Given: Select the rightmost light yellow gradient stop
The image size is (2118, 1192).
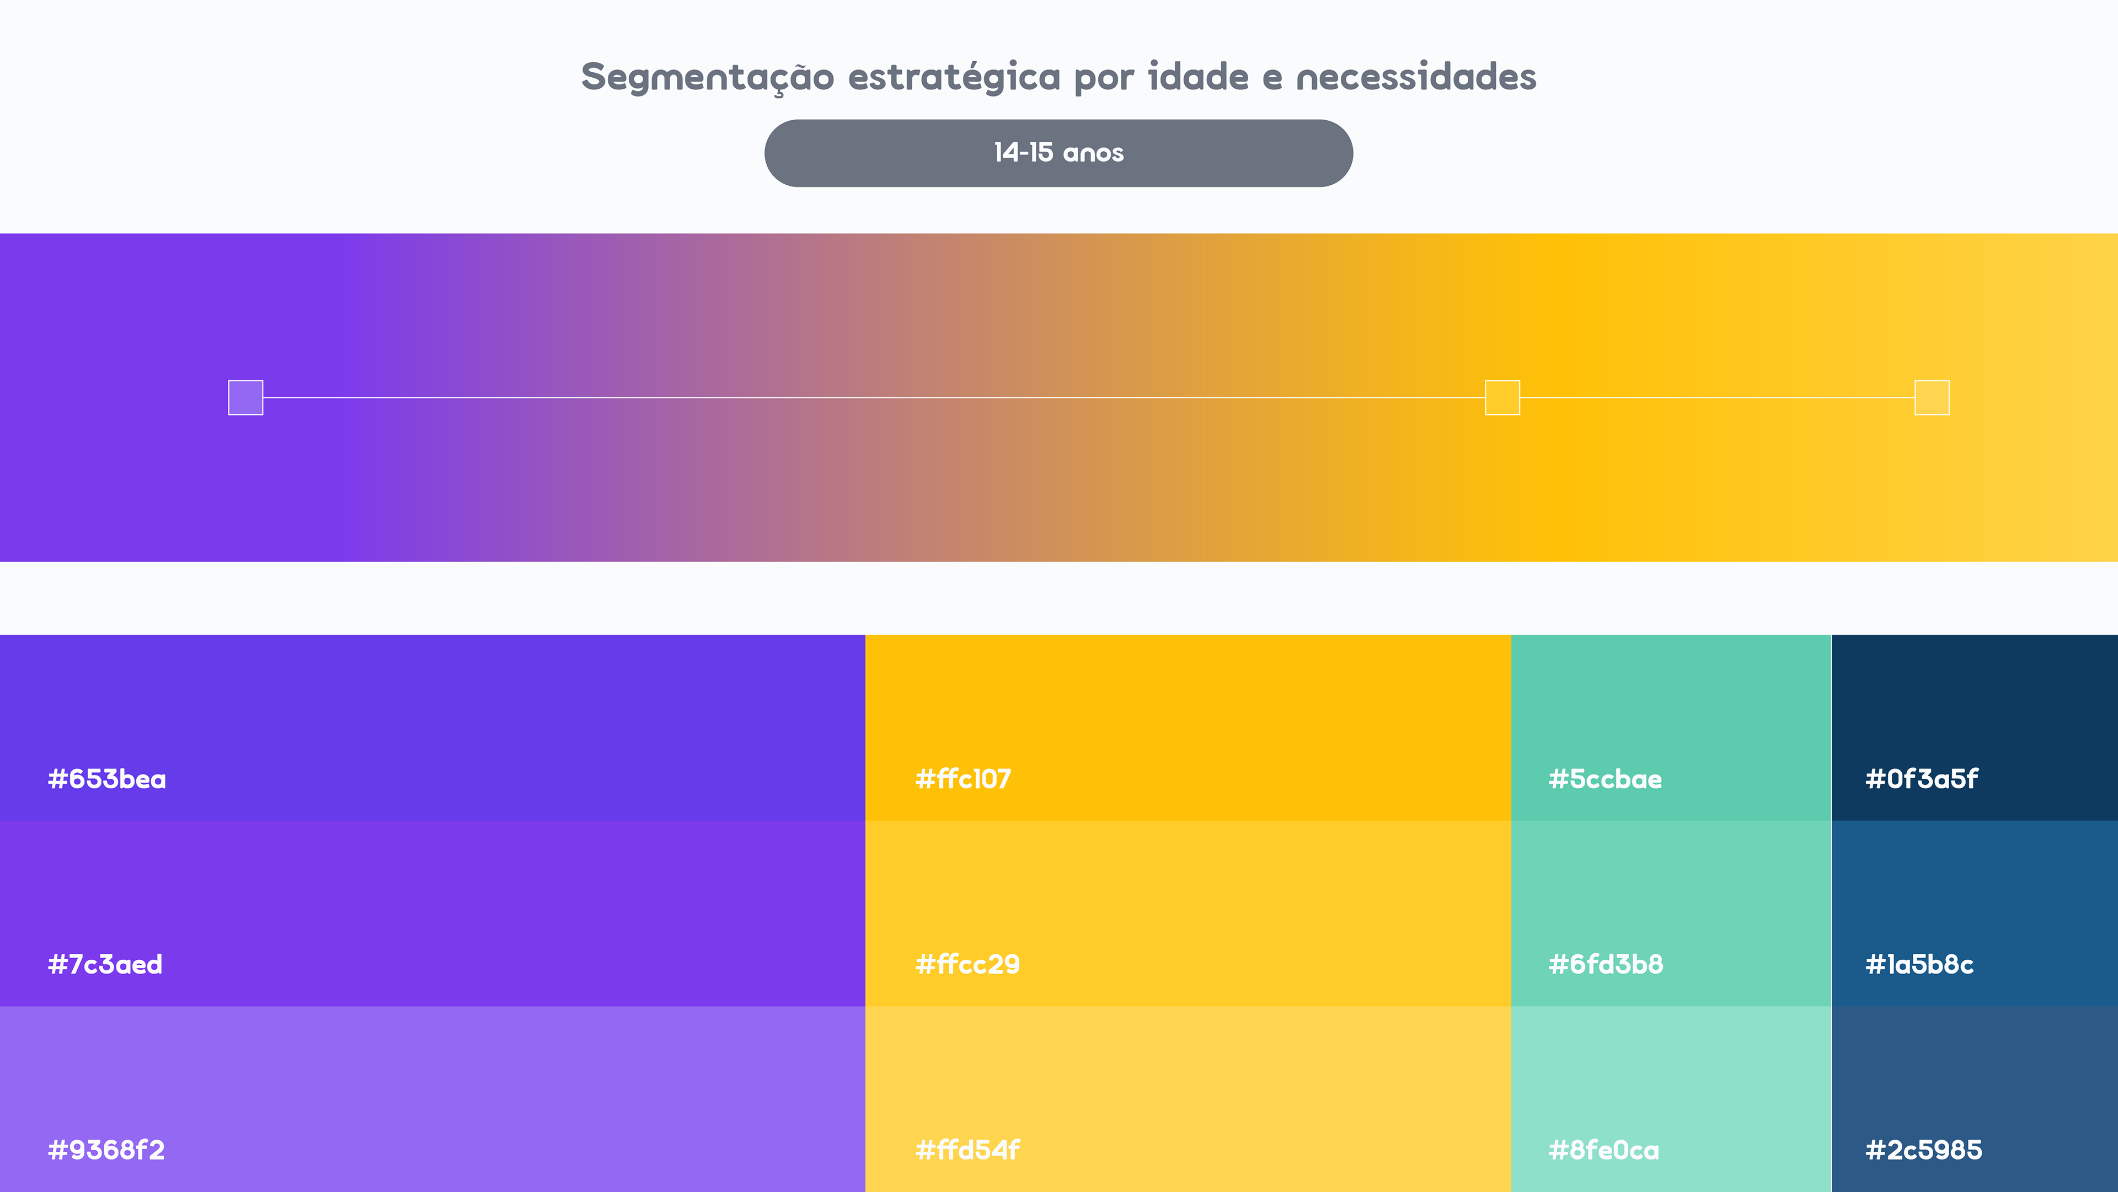Looking at the screenshot, I should (x=1932, y=398).
